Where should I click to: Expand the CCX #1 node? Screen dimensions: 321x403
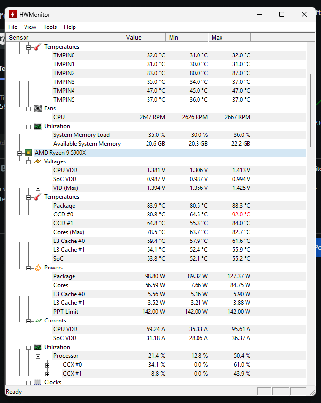coord(47,374)
